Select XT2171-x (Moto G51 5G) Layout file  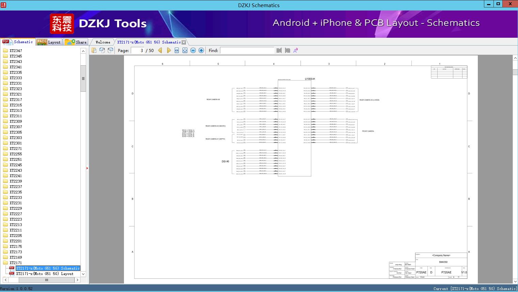(x=45, y=274)
